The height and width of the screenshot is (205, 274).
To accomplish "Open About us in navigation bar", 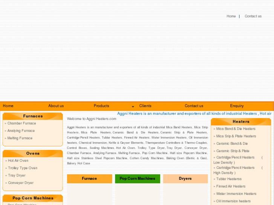I will coord(56,106).
